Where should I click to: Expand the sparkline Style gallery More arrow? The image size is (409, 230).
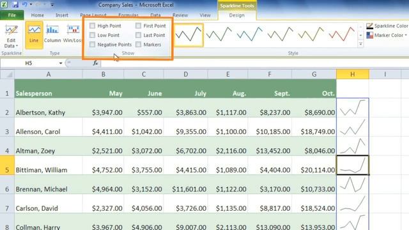coord(360,44)
